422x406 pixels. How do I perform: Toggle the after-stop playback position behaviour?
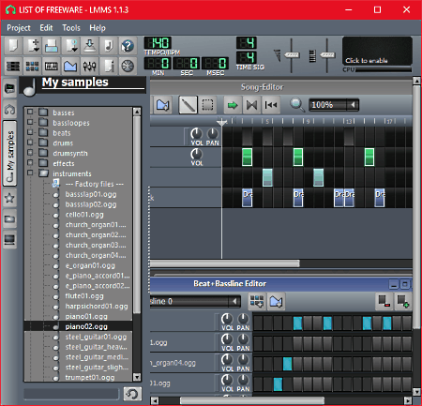(271, 105)
